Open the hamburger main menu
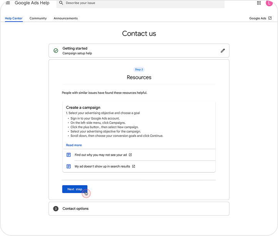The image size is (278, 236). (7, 3)
